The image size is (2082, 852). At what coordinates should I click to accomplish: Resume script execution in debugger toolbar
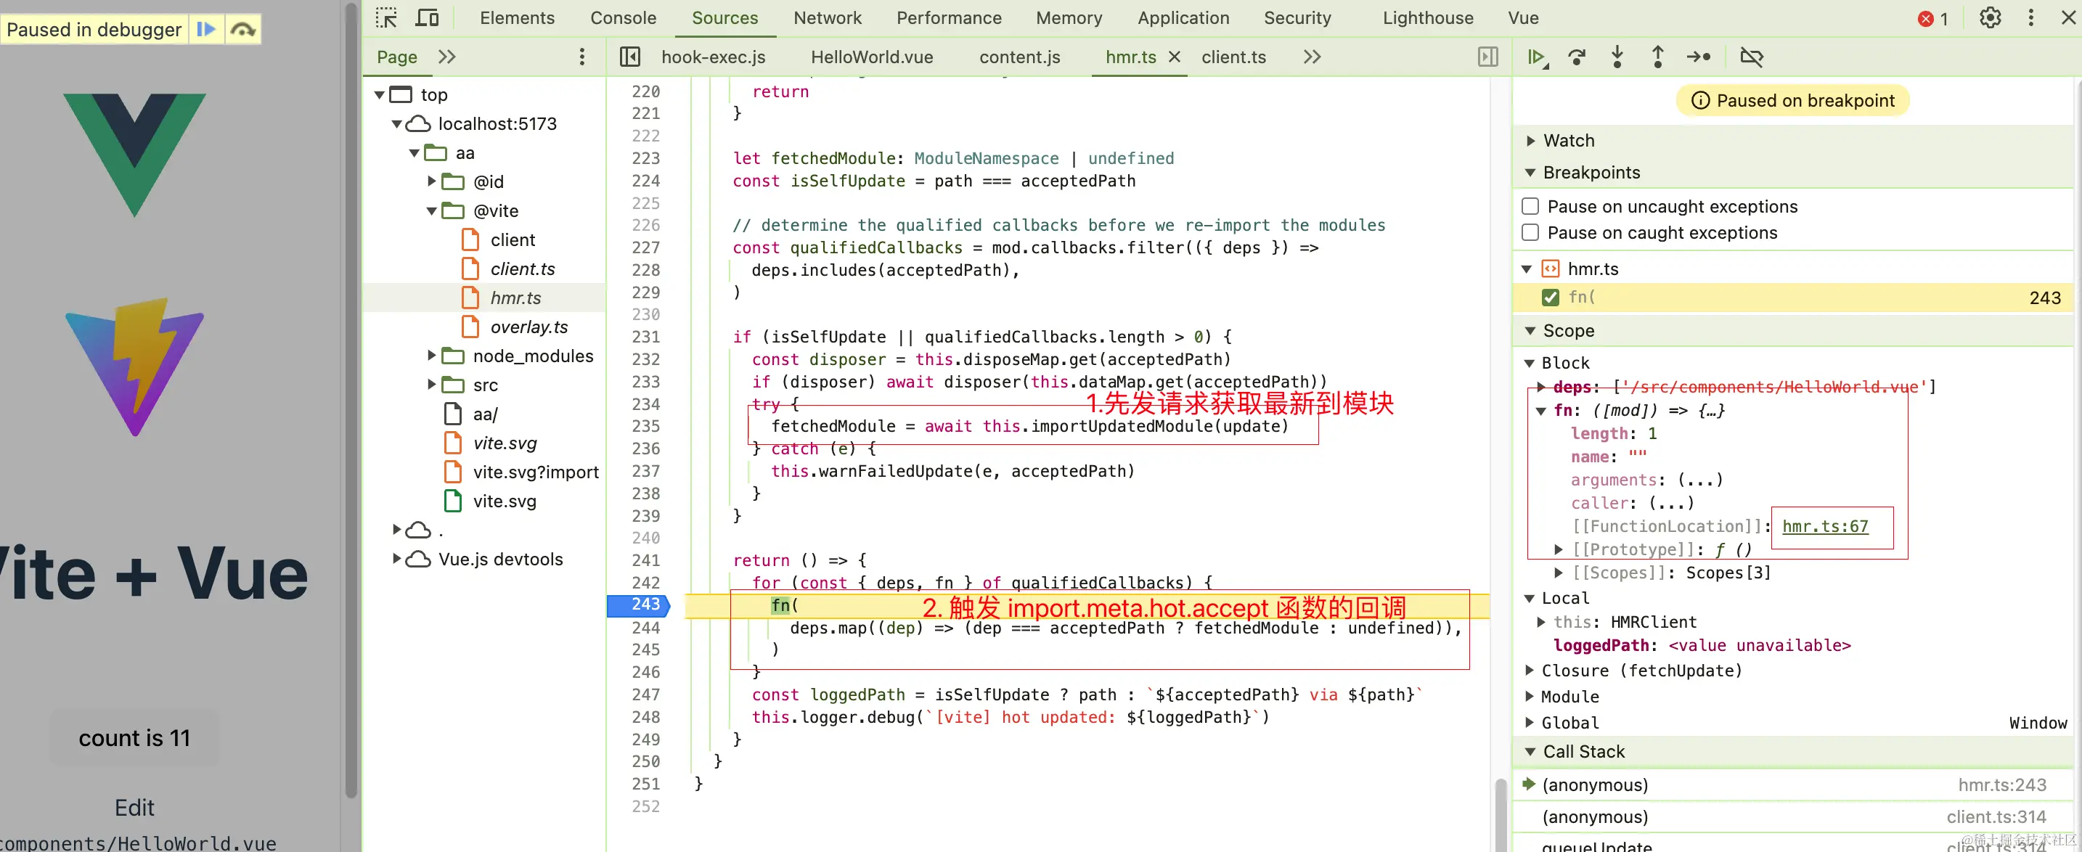[x=1535, y=57]
